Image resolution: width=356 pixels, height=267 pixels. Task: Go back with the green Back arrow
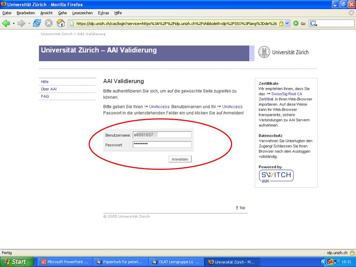click(x=6, y=23)
